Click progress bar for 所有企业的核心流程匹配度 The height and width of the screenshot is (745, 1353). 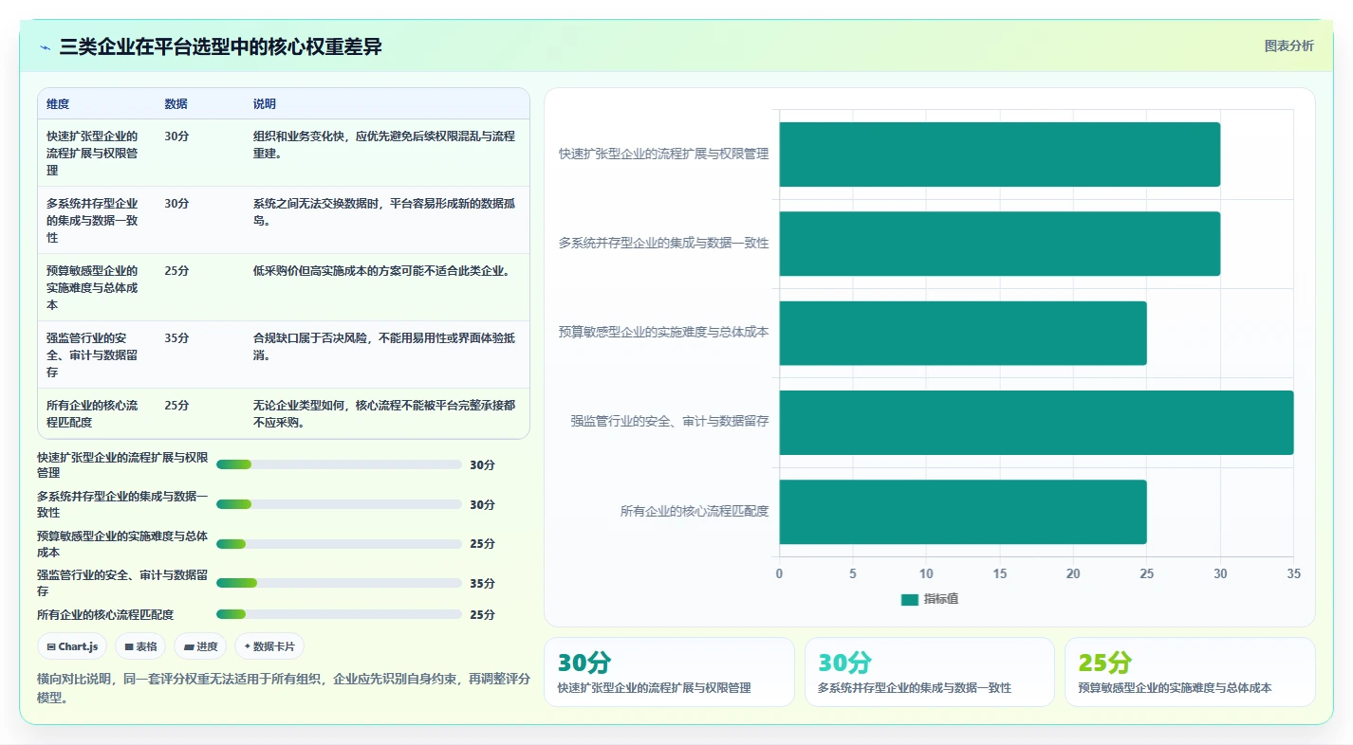click(x=339, y=614)
